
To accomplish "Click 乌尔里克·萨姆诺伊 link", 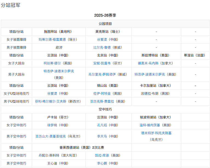I will [x=102, y=74].
